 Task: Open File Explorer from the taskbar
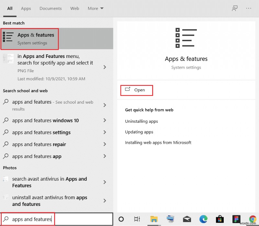coord(154,219)
